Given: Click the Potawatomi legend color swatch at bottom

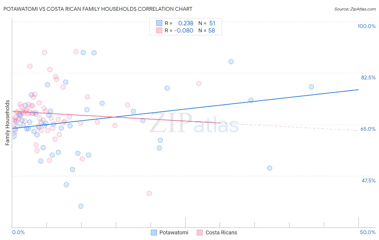Looking at the screenshot, I should pyautogui.click(x=154, y=232).
